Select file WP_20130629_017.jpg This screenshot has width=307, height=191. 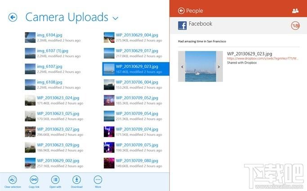pos(133,53)
